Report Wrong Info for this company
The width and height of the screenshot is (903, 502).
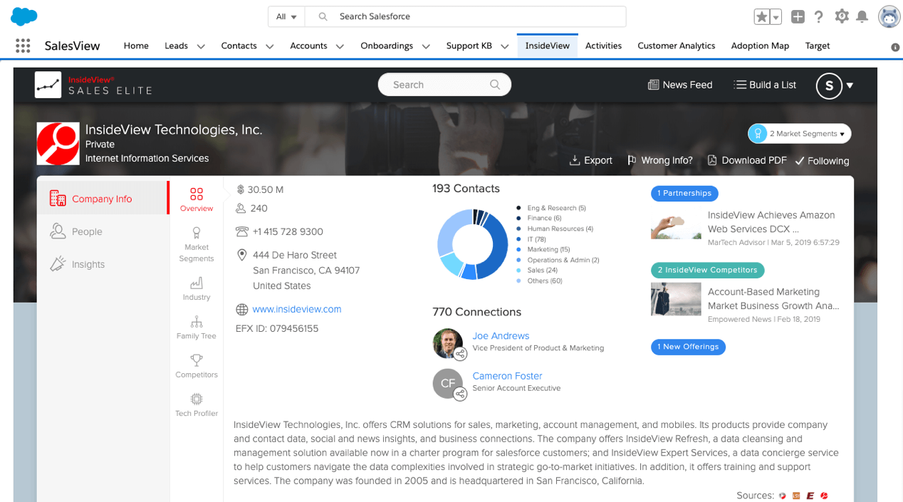coord(659,161)
